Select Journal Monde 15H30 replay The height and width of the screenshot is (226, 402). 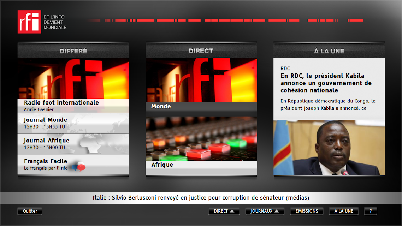coord(73,123)
